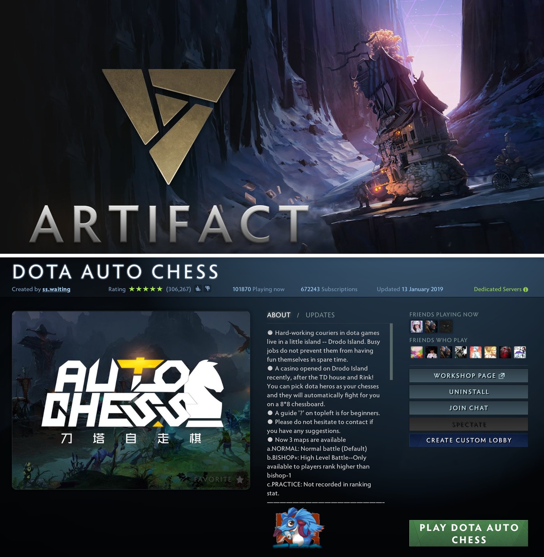Click first avatar under Friends Who Play
544x557 pixels.
pyautogui.click(x=416, y=352)
